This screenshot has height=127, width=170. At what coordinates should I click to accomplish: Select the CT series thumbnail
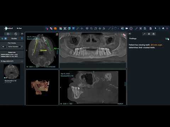coord(12,71)
